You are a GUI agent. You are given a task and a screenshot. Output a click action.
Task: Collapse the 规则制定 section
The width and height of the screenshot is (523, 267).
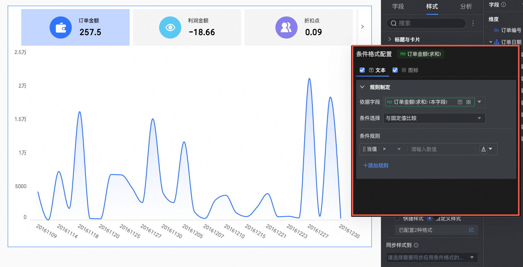coord(362,87)
